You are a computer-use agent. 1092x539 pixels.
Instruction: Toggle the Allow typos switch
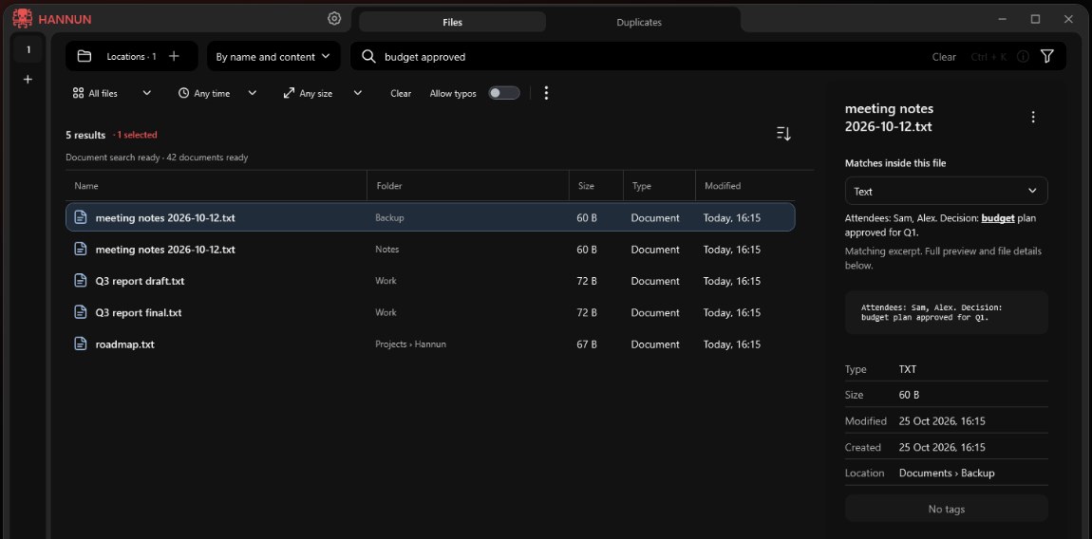click(503, 93)
